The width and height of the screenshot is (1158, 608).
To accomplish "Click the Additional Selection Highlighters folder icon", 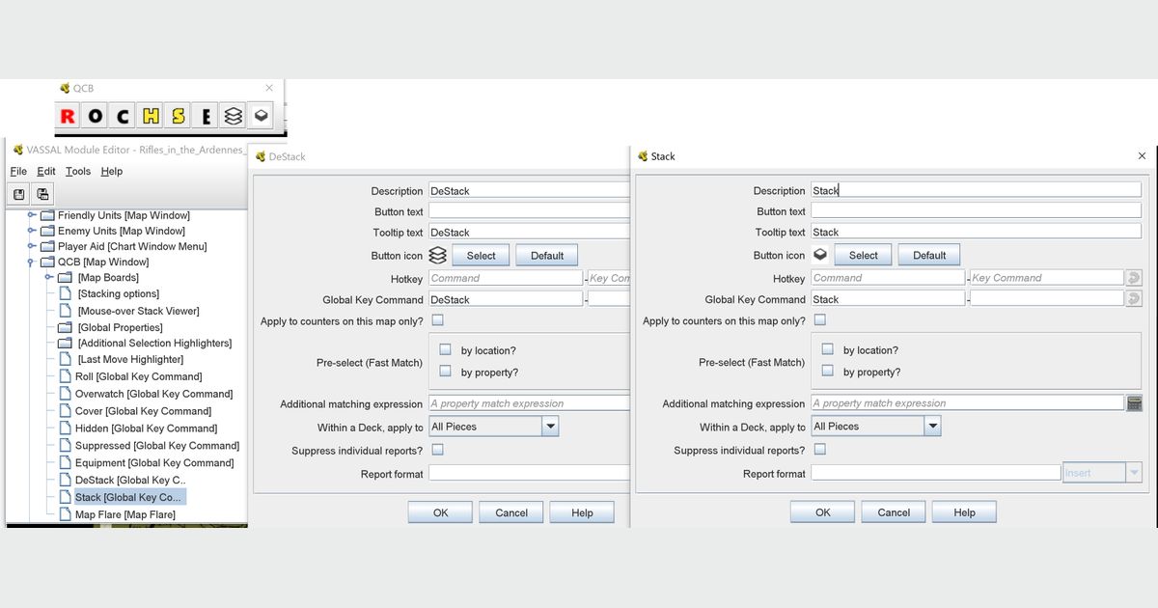I will [x=65, y=343].
